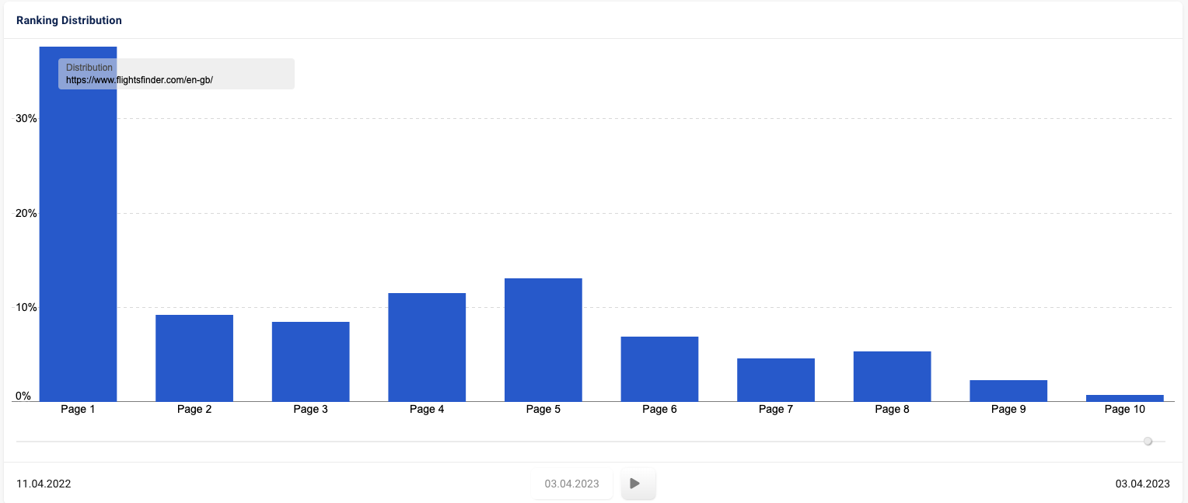Select the Page 7 bar

(x=776, y=379)
